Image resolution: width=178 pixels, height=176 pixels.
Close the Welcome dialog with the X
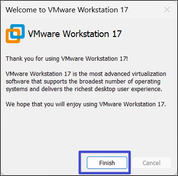(167, 10)
